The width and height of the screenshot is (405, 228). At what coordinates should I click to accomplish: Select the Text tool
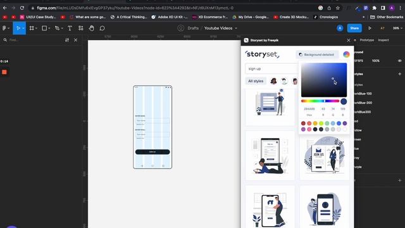click(70, 28)
